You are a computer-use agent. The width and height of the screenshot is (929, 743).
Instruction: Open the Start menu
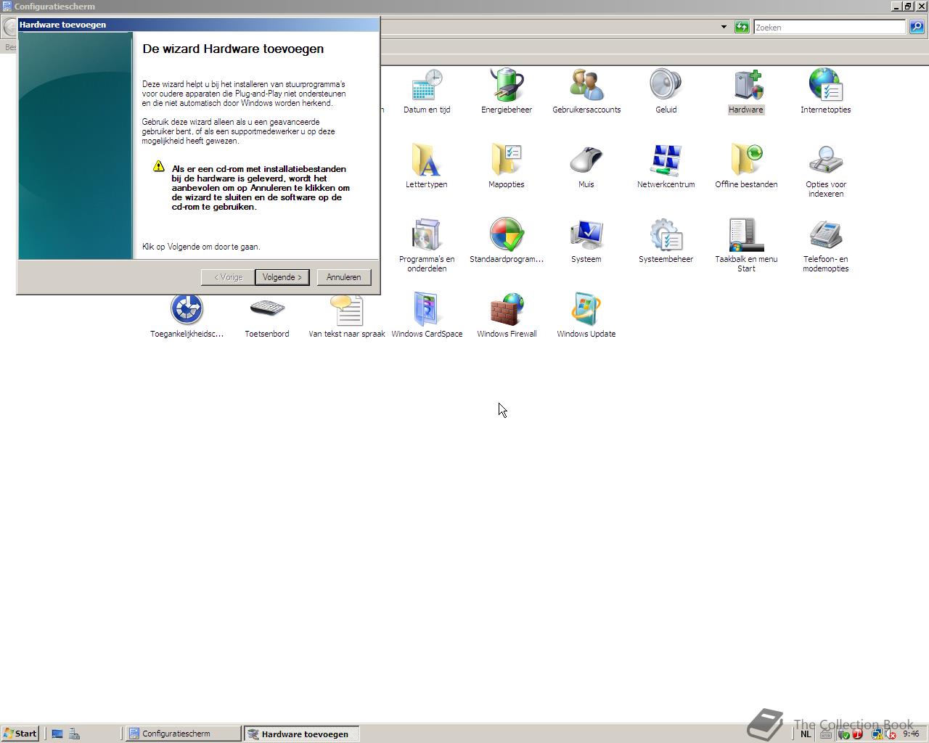coord(20,734)
